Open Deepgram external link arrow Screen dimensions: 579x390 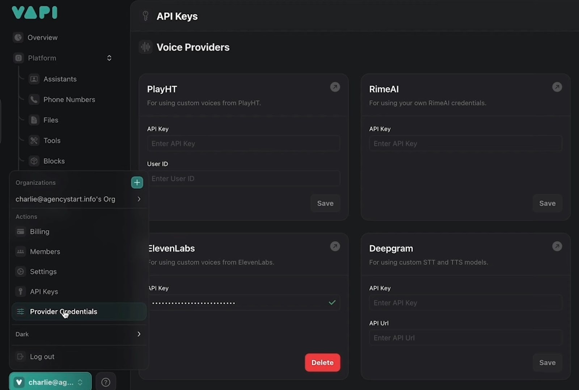tap(557, 246)
